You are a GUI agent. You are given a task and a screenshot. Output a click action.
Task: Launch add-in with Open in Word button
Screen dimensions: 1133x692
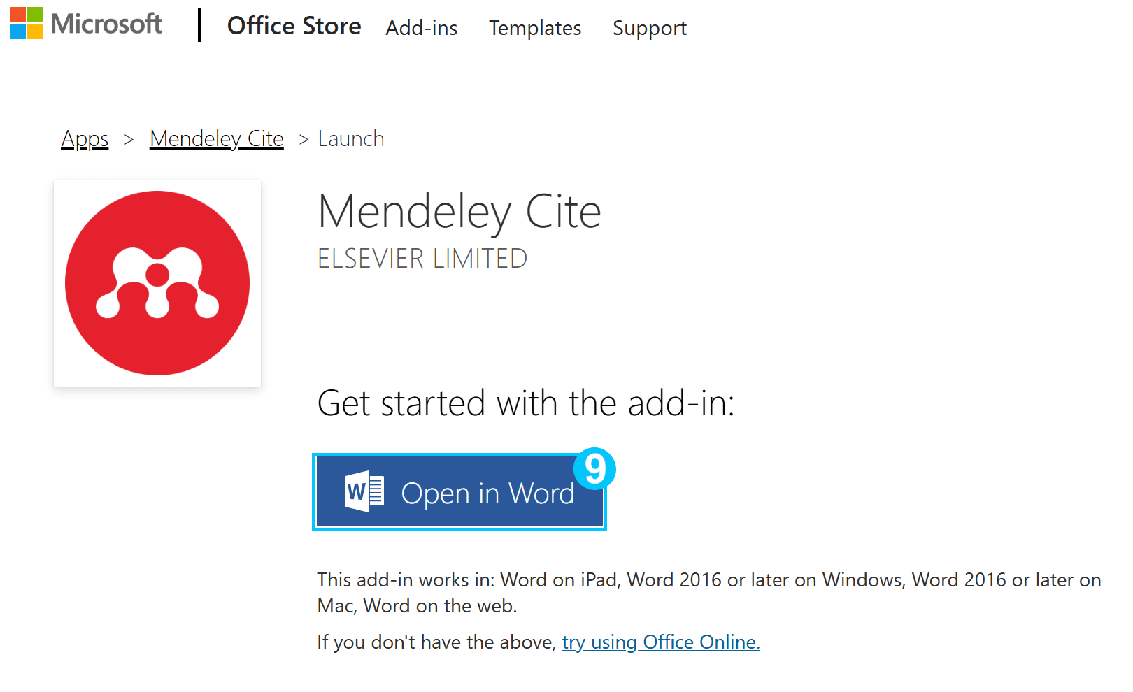(x=459, y=492)
